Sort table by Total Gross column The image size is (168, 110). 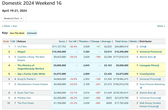(x=122, y=41)
